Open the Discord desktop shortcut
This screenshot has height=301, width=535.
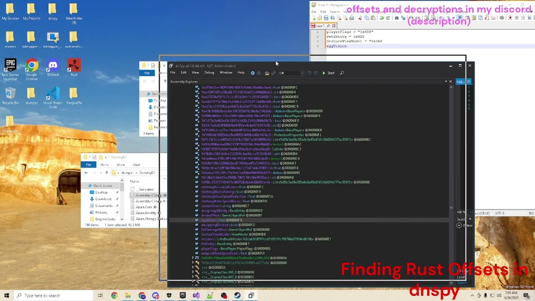pos(53,68)
